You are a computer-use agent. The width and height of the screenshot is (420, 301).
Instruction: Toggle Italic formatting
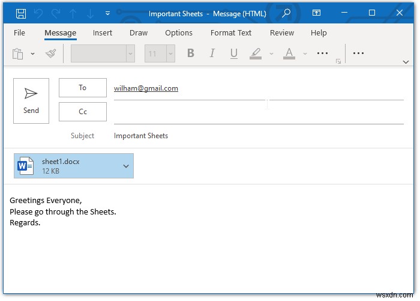coord(212,53)
